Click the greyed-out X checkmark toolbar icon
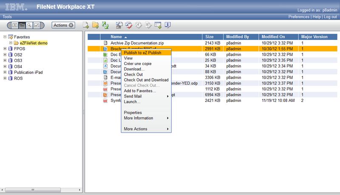The height and width of the screenshot is (195, 340). [x=148, y=25]
